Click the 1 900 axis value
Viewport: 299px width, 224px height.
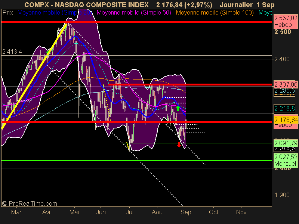point(282,195)
